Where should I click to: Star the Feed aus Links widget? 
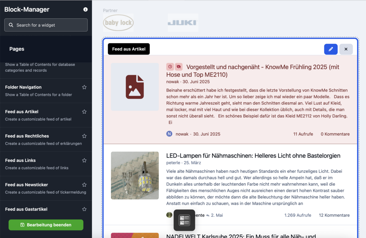coord(84,160)
